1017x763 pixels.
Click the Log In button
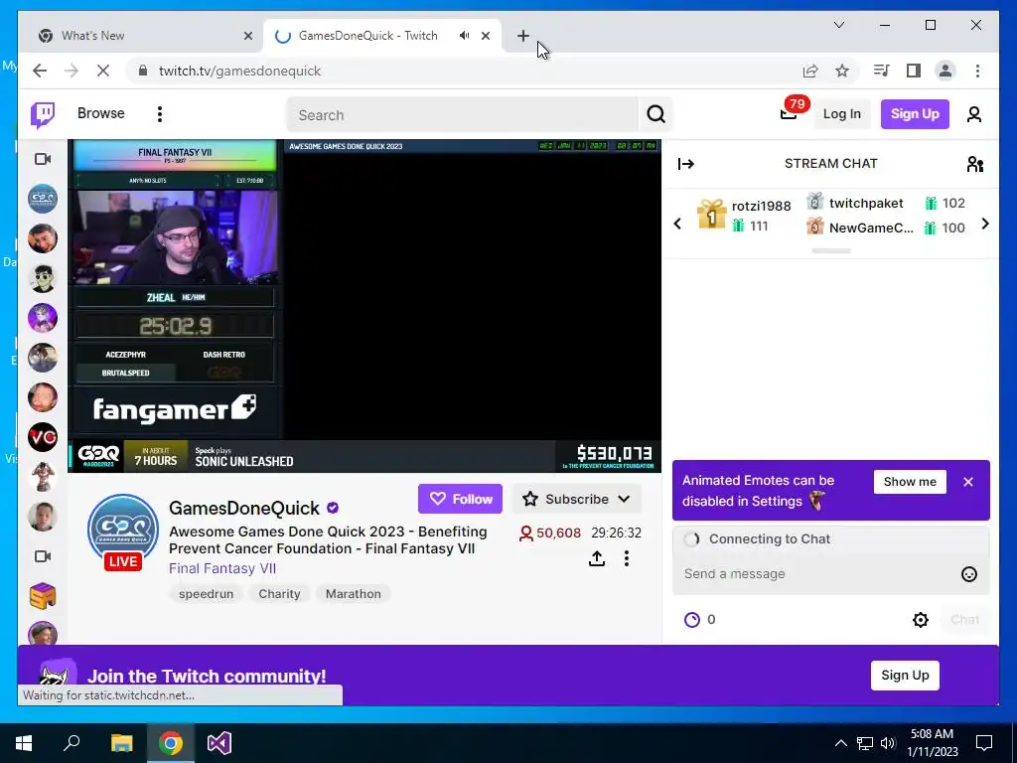coord(842,114)
